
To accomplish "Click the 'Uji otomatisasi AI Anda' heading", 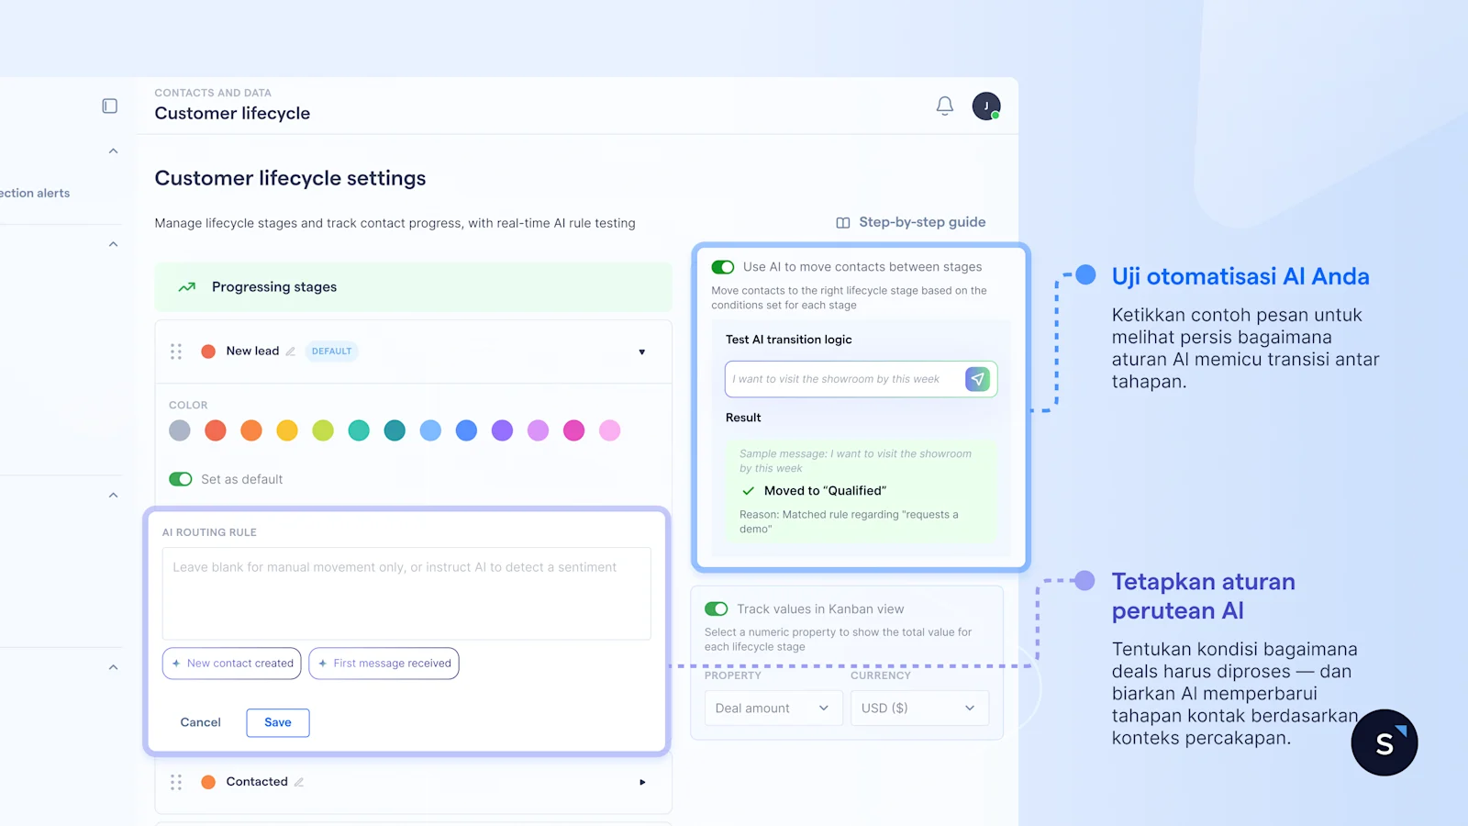I will point(1240,276).
